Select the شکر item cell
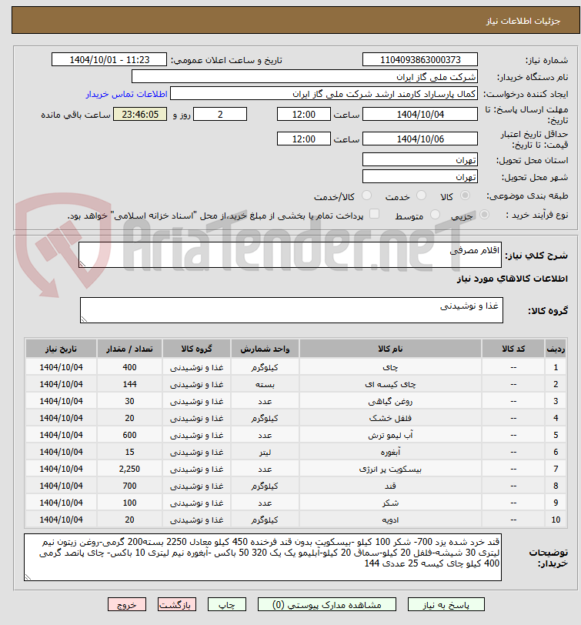This screenshot has width=581, height=625. (390, 503)
